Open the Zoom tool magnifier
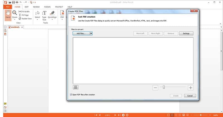Image resolution: width=223 pixels, height=117 pixels. [x=14, y=13]
